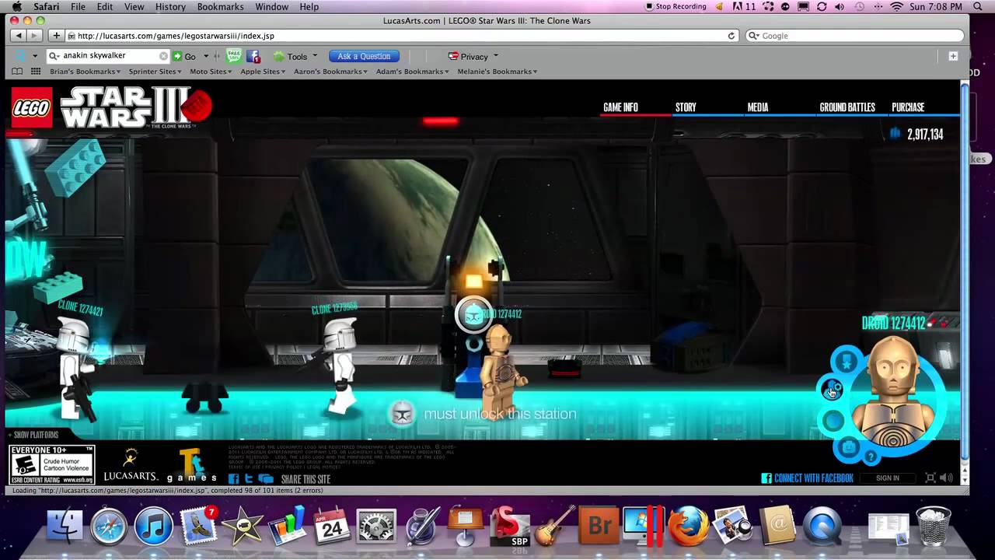Expand Adam's Bookmarks folder
995x560 pixels.
[x=413, y=72]
